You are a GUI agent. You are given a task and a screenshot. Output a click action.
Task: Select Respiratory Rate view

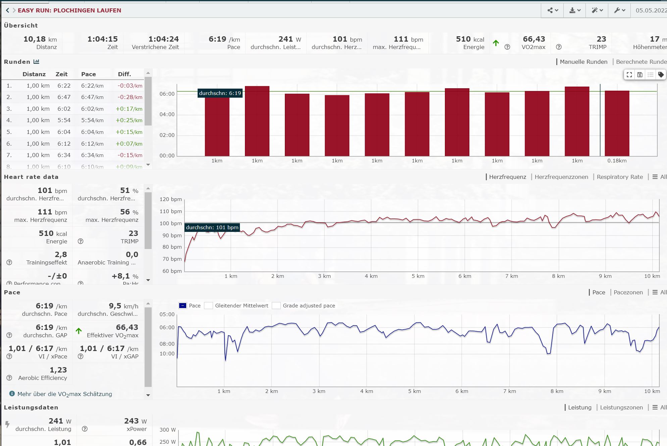point(619,177)
